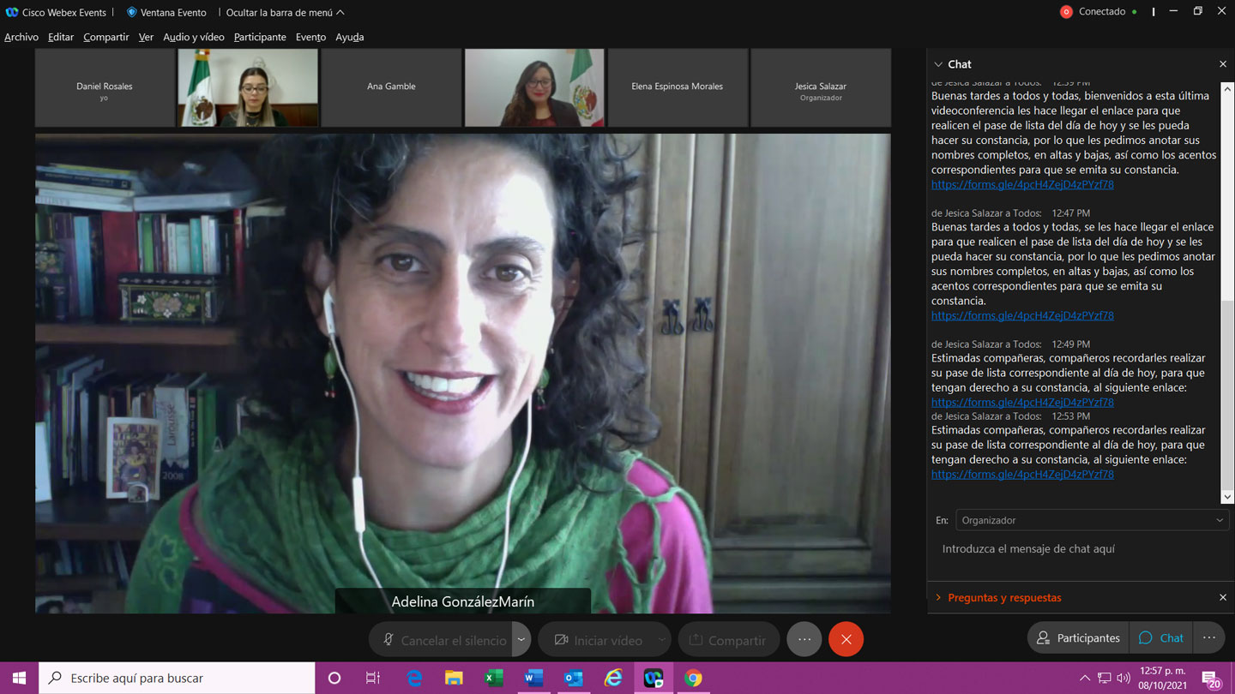
Task: Click Cisco Webex Events logo icon
Action: coord(11,12)
